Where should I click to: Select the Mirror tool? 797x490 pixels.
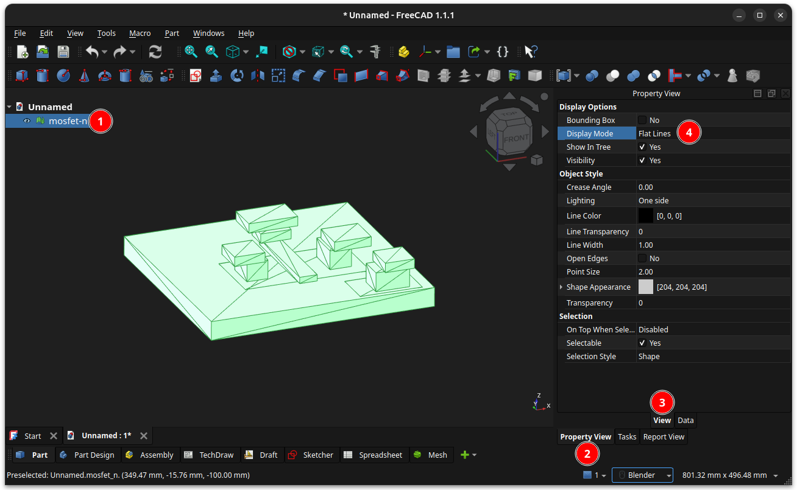pos(258,75)
